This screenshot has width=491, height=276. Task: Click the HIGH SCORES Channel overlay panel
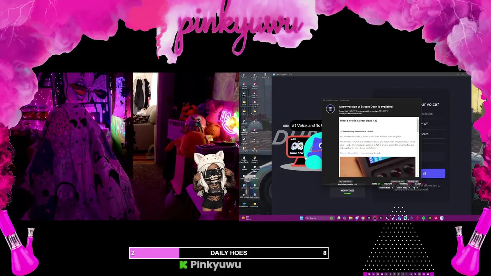347,192
